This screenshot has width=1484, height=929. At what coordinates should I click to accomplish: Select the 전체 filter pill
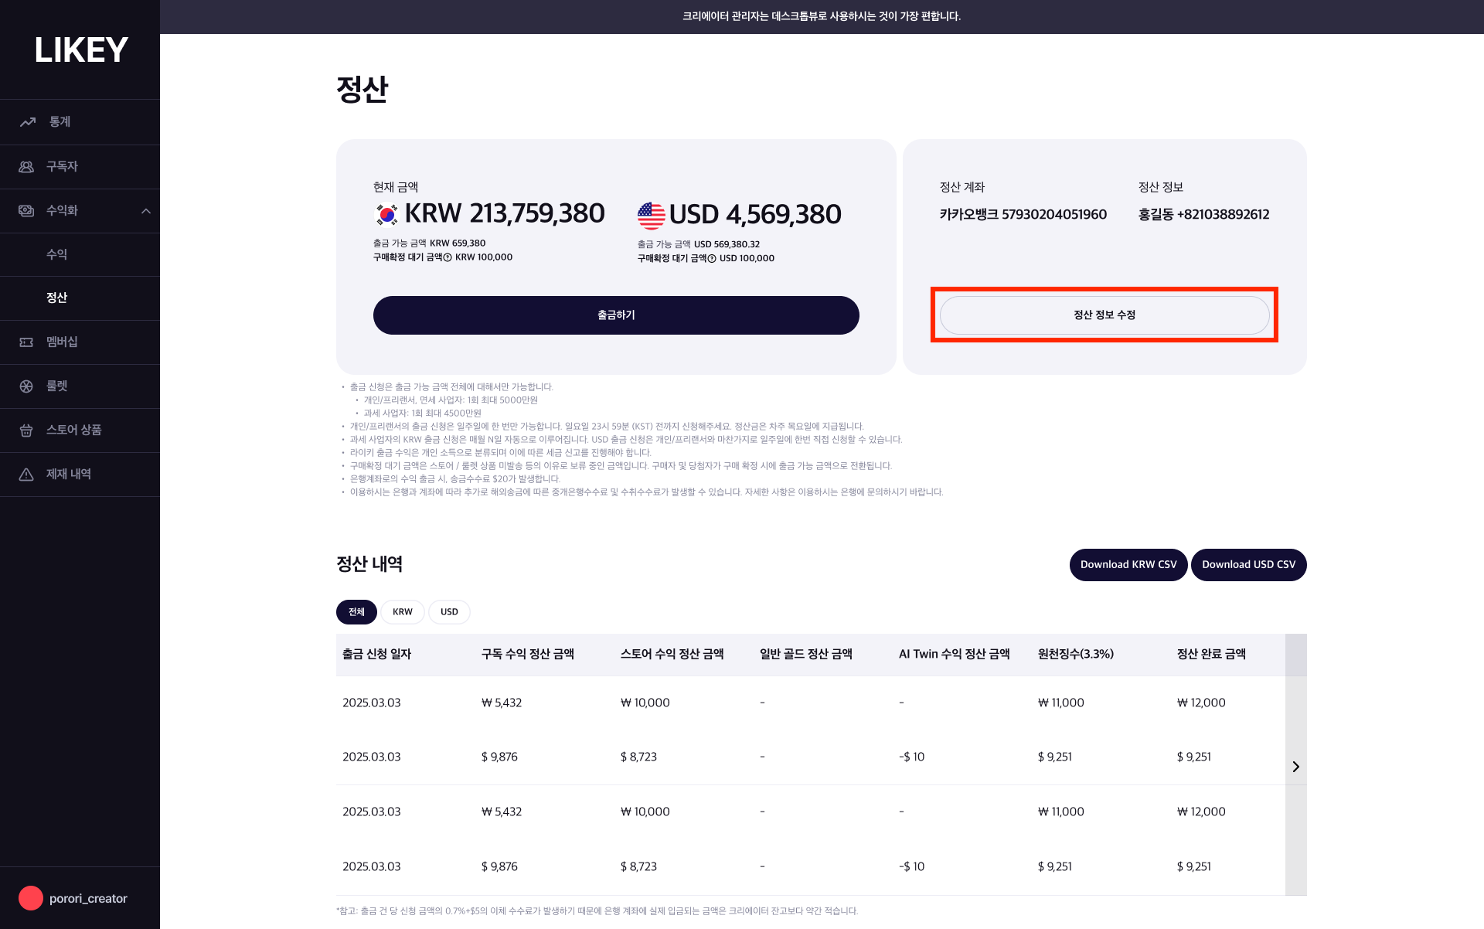tap(356, 612)
